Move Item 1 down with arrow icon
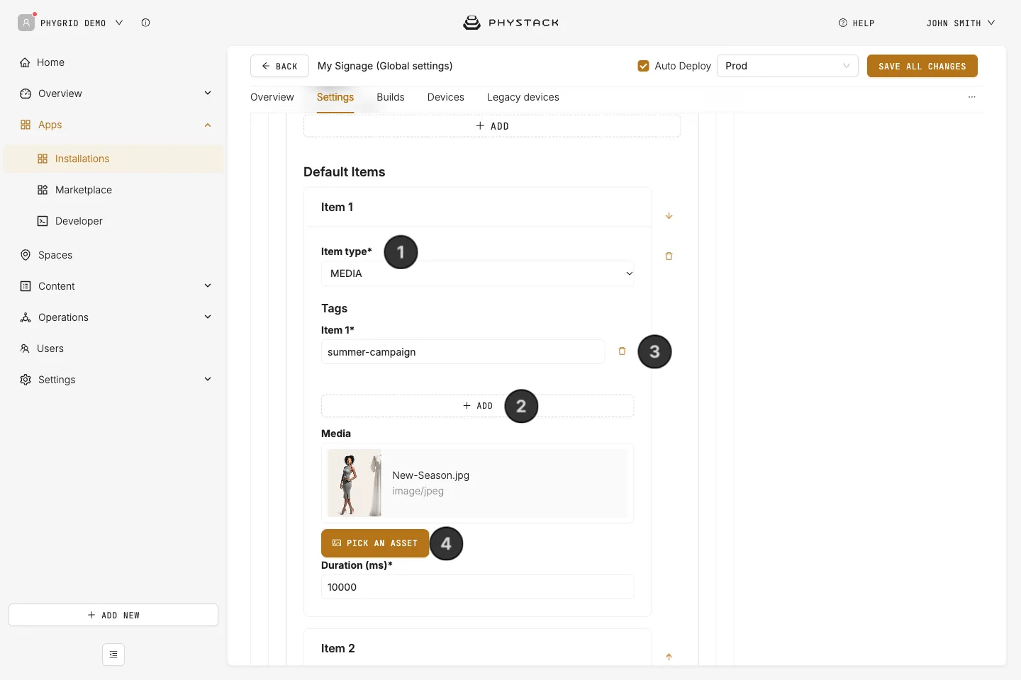The width and height of the screenshot is (1021, 680). [669, 215]
